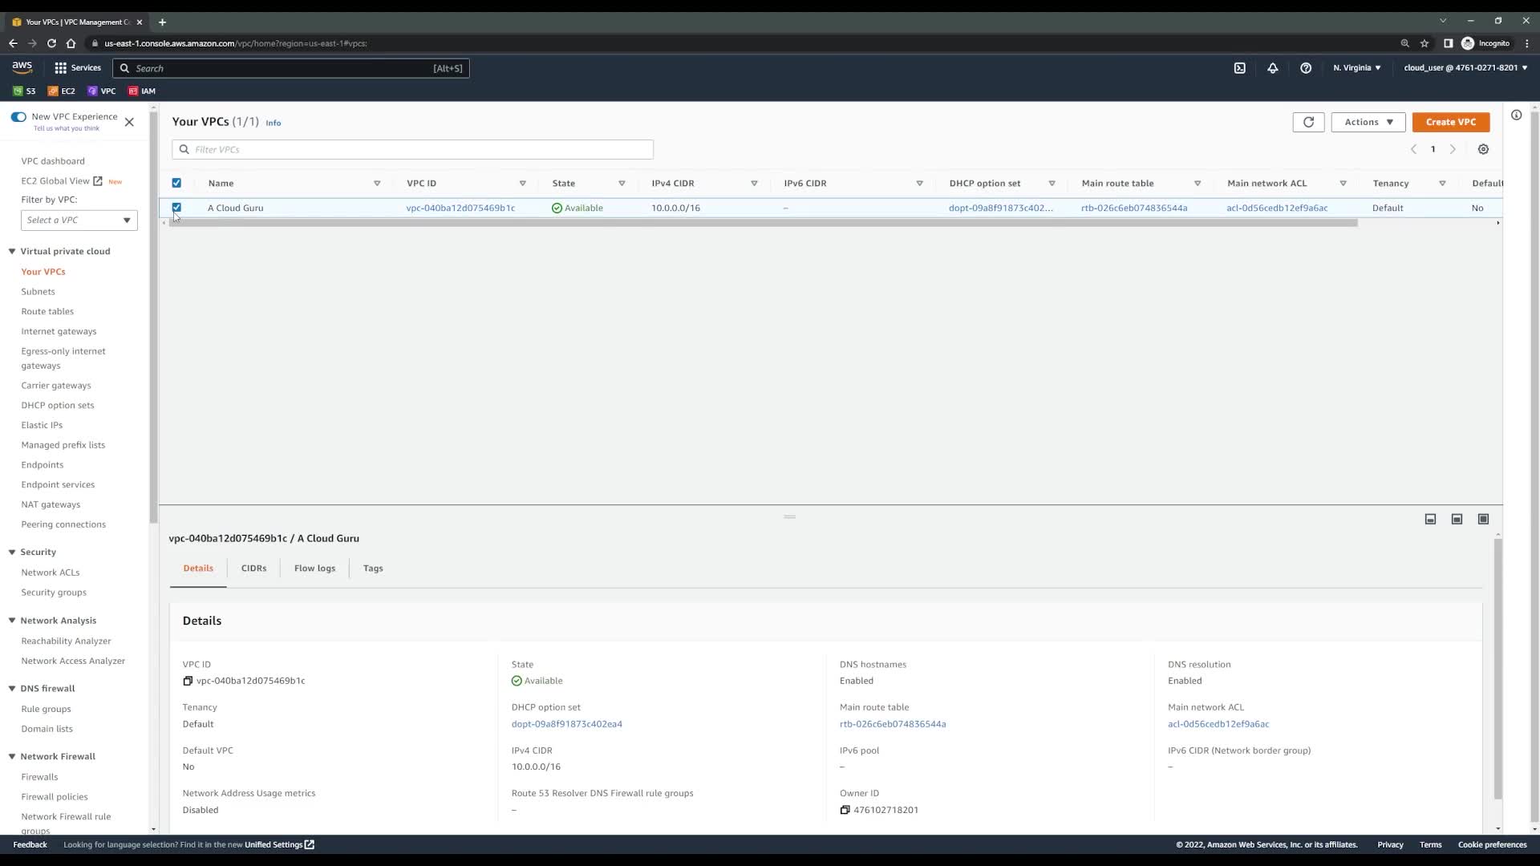Copy the Owner ID value
This screenshot has height=866, width=1540.
(845, 810)
